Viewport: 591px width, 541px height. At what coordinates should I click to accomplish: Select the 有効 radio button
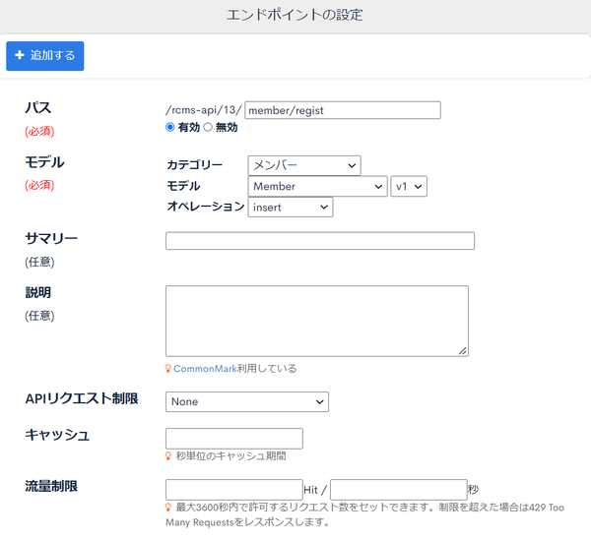click(170, 127)
